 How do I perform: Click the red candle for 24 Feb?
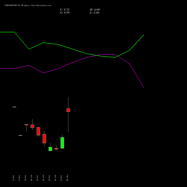44,139
